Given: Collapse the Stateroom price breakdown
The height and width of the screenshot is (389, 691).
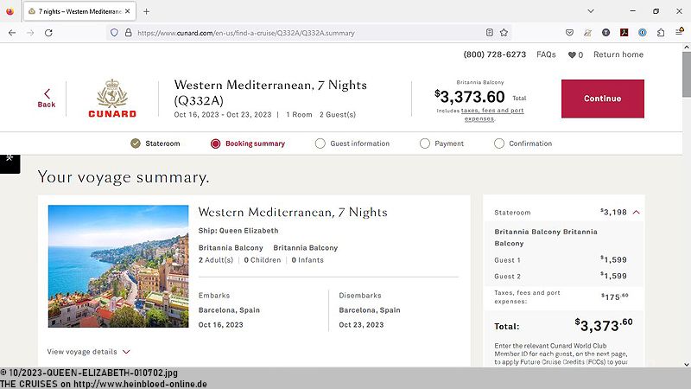Looking at the screenshot, I should point(636,212).
